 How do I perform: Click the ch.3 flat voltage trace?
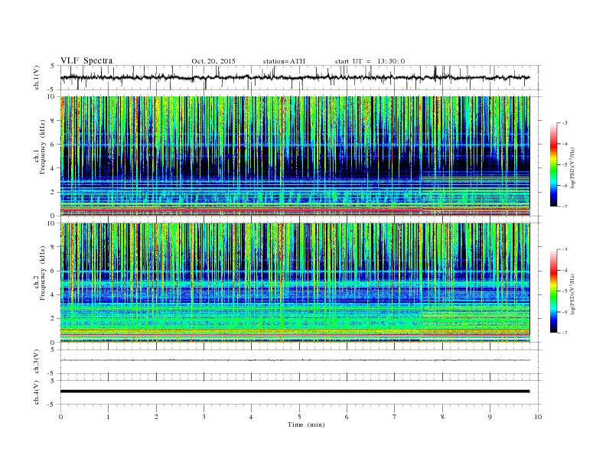pos(295,360)
